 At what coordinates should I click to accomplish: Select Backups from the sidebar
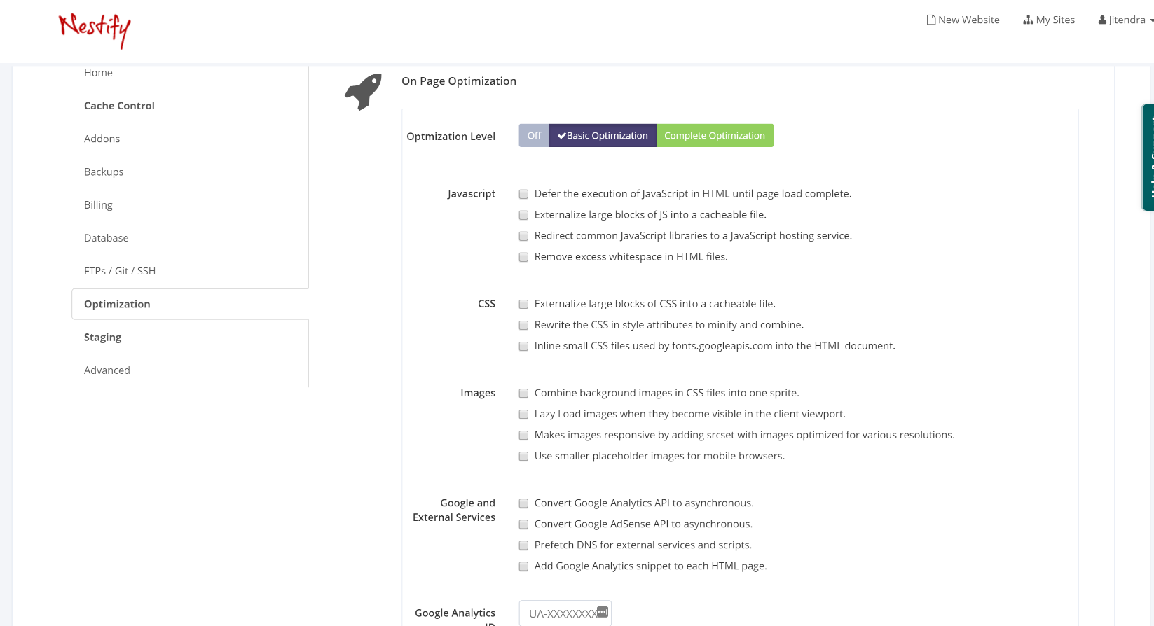tap(103, 172)
